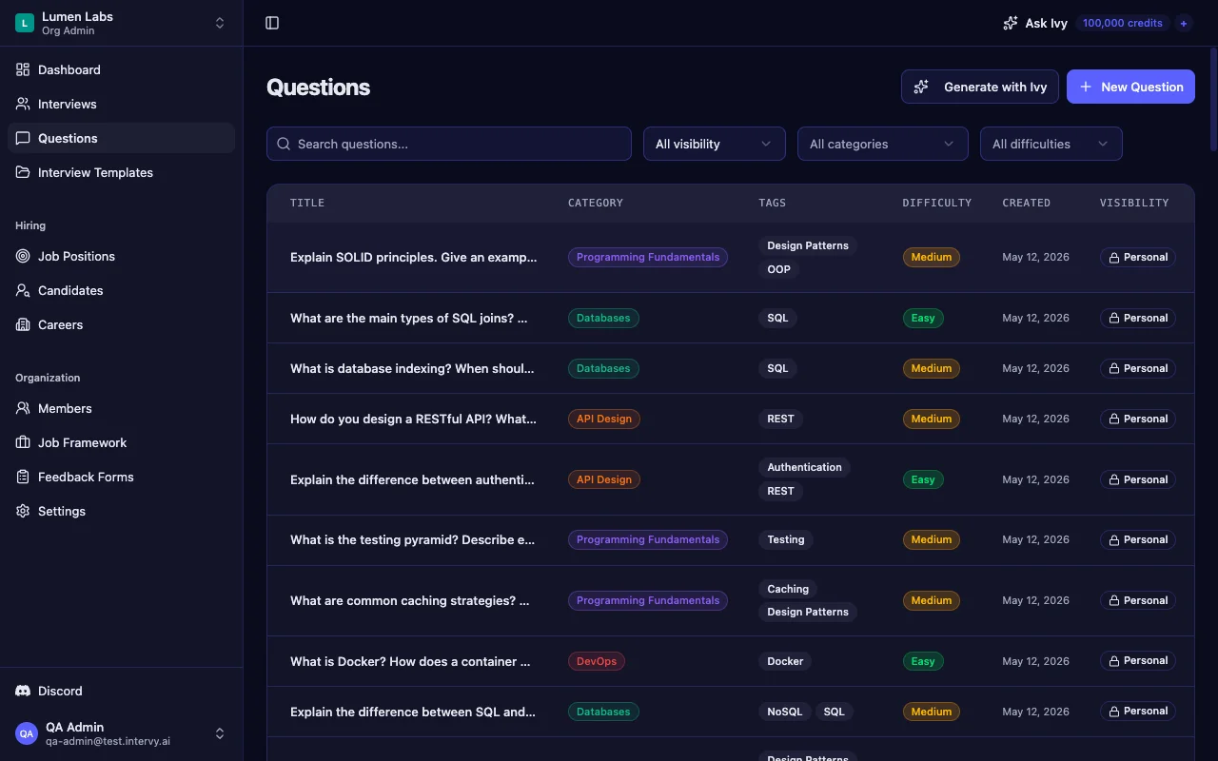This screenshot has height=761, width=1218.
Task: Click the Testing tag
Action: click(786, 539)
